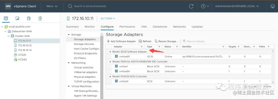
Task: Select the VCSA1 virtual machine
Action: coord(22,55)
